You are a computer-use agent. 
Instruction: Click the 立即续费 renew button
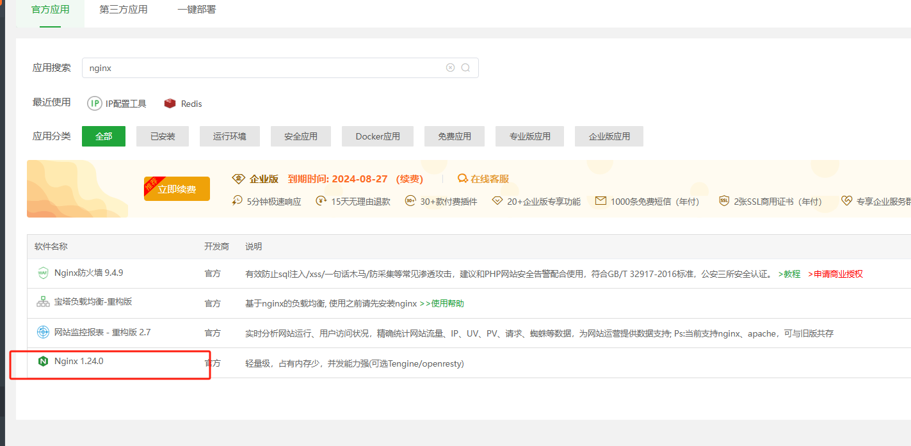click(177, 189)
